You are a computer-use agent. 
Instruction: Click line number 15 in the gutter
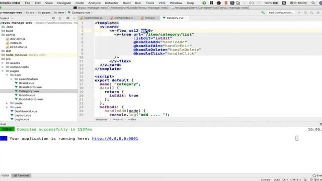(81, 76)
